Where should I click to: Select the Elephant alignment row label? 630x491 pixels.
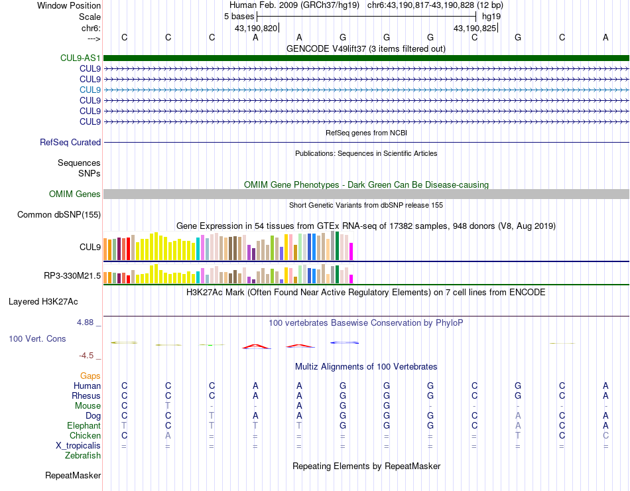tap(84, 426)
